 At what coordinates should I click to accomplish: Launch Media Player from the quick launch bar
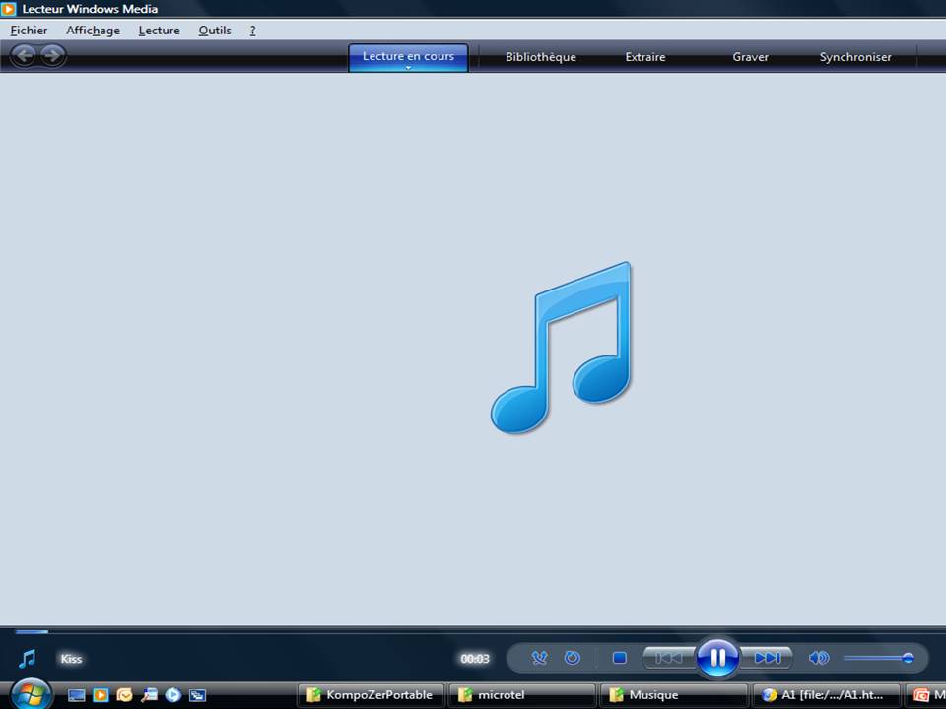[x=101, y=695]
